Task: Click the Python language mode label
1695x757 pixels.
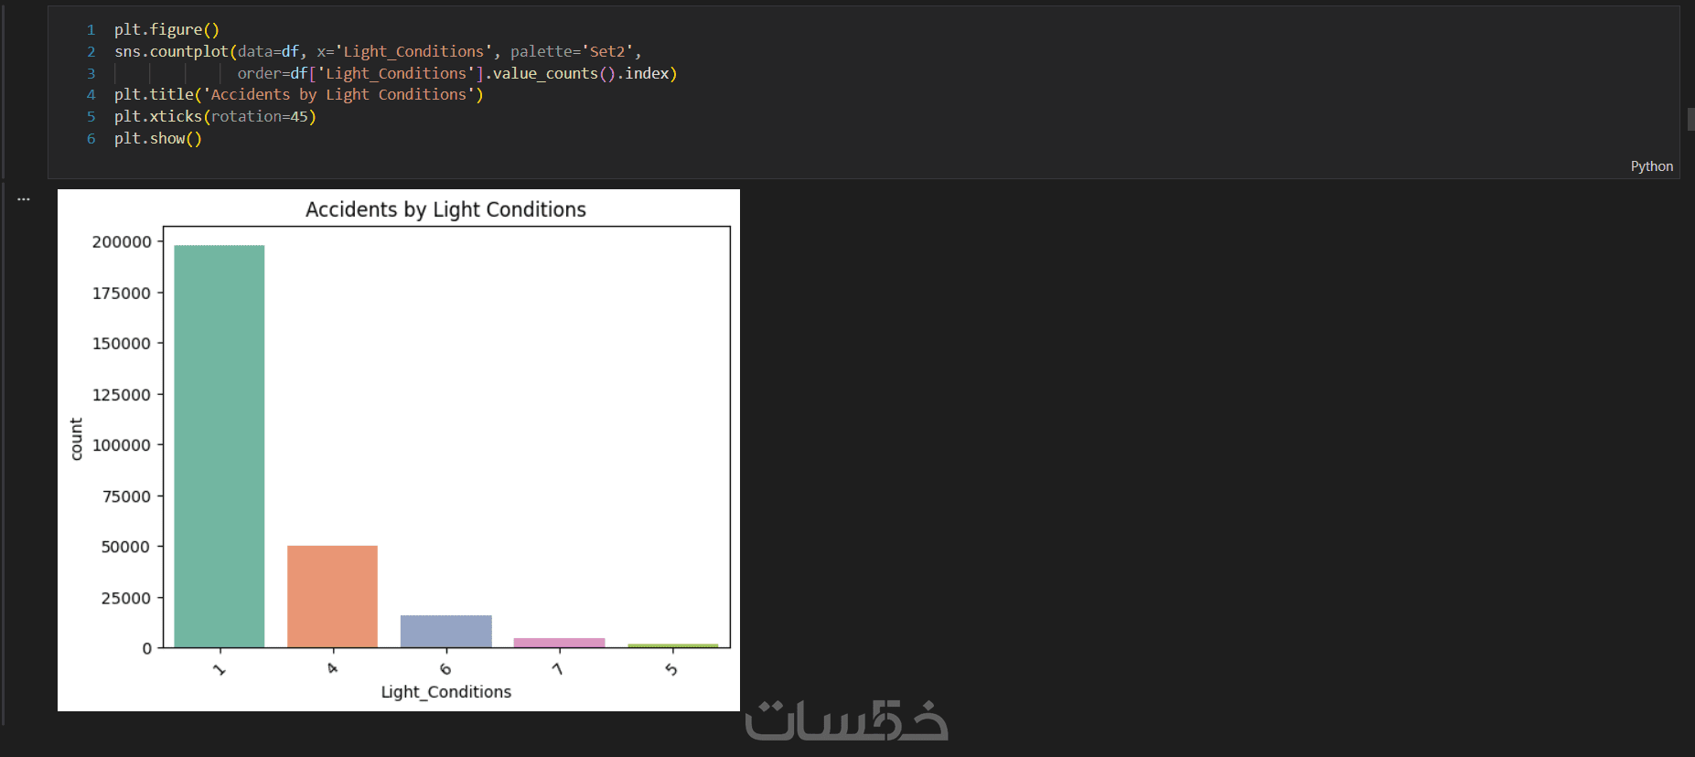Action: [x=1651, y=166]
